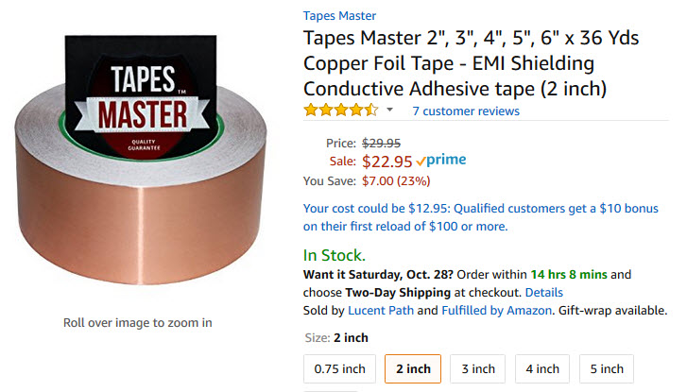
Task: Open the Lucent Path seller link
Action: [x=380, y=310]
